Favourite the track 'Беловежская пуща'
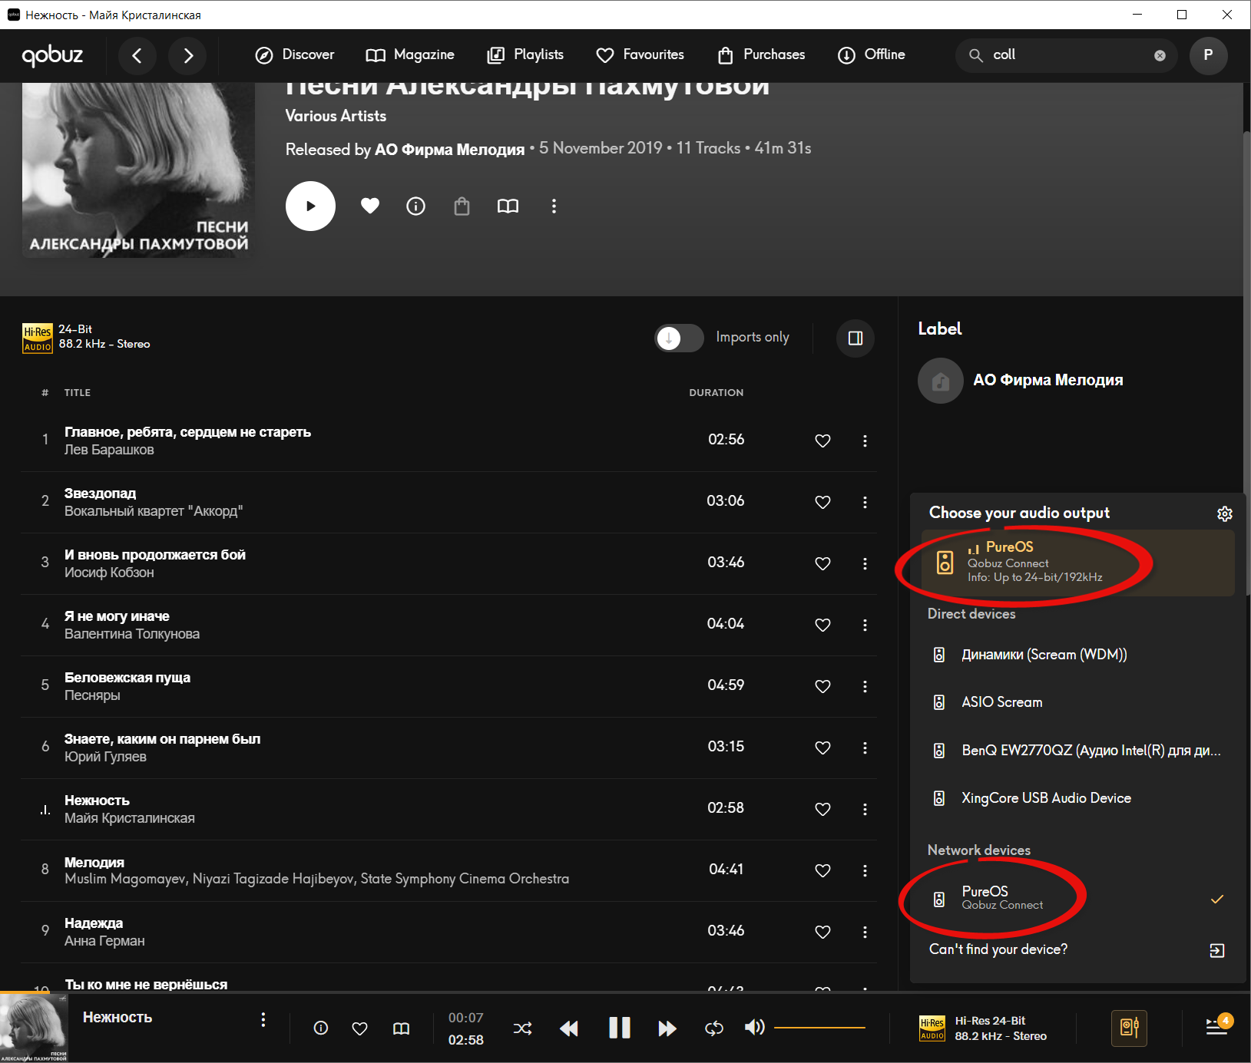1251x1063 pixels. pos(822,686)
